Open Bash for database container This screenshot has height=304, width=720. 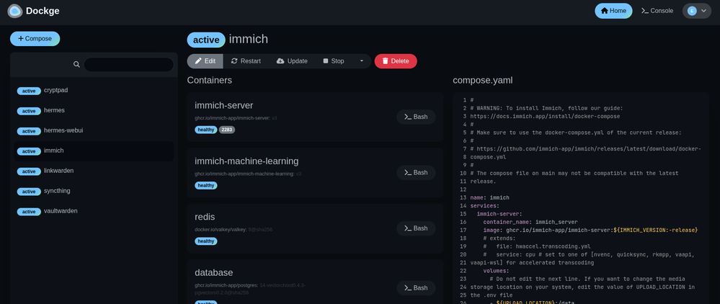coord(416,288)
